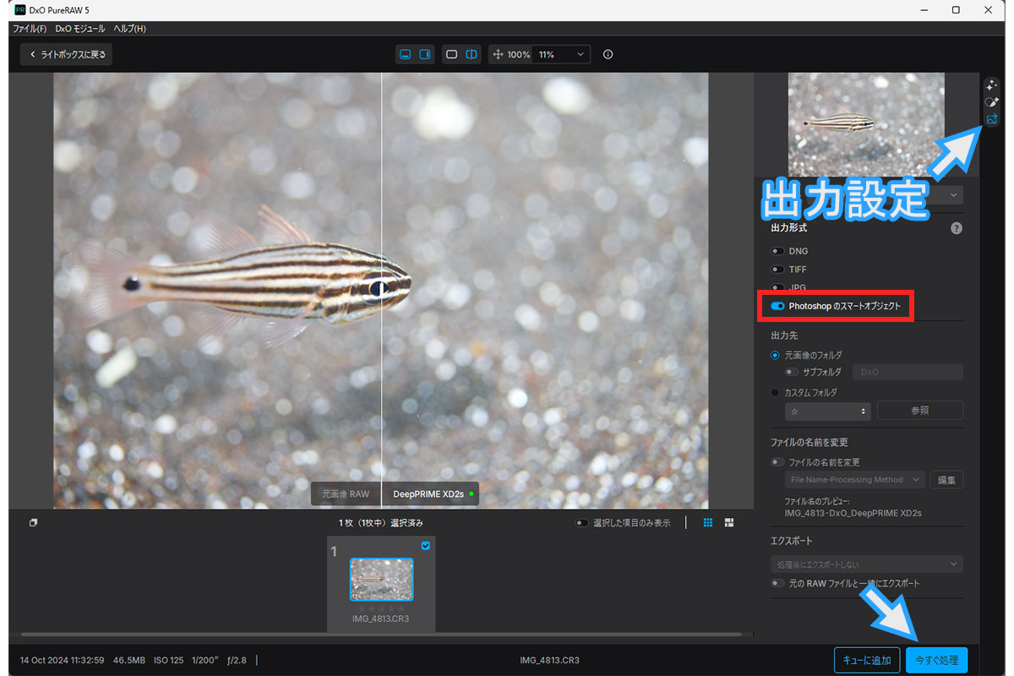Image resolution: width=1014 pixels, height=676 pixels.
Task: Toggle the right sidebar panel icon
Action: click(x=425, y=54)
